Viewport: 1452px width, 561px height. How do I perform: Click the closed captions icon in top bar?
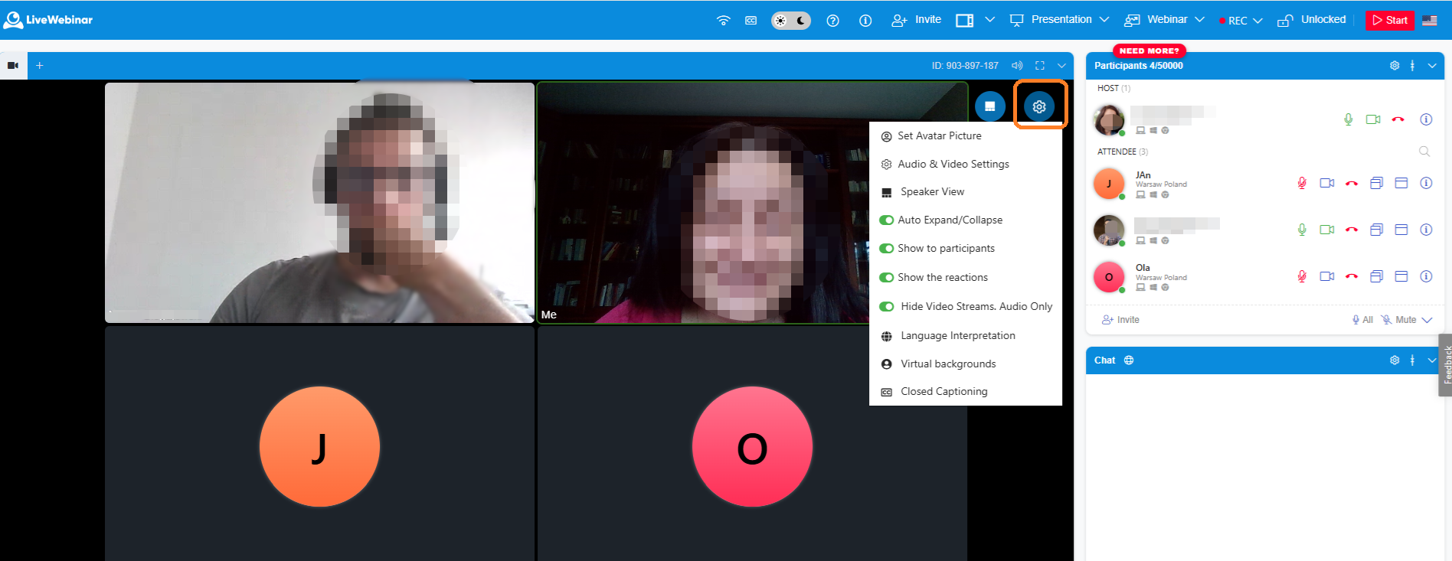[x=751, y=21]
